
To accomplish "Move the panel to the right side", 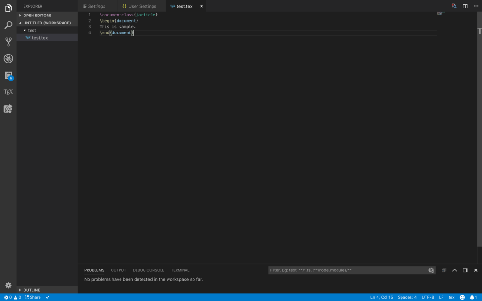I will 465,270.
